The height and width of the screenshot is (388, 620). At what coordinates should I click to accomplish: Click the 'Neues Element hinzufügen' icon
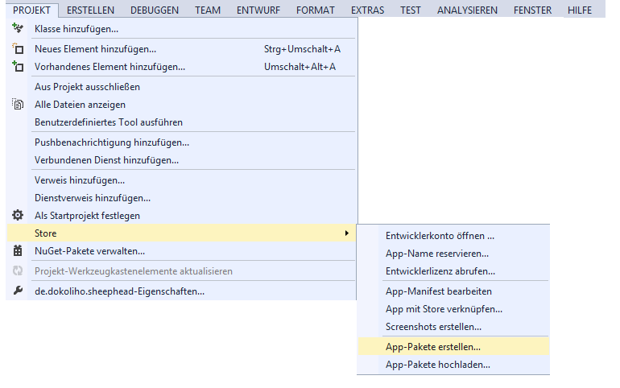[19, 49]
